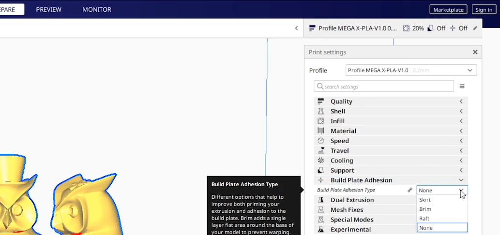Viewport: 500px width, 235px height.
Task: Collapse the left panel arrow
Action: [x=296, y=29]
